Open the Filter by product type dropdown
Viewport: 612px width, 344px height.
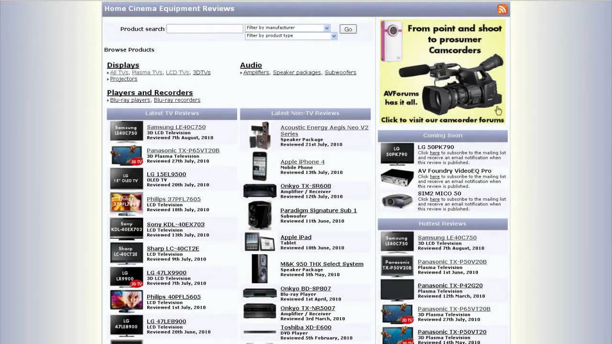point(291,36)
